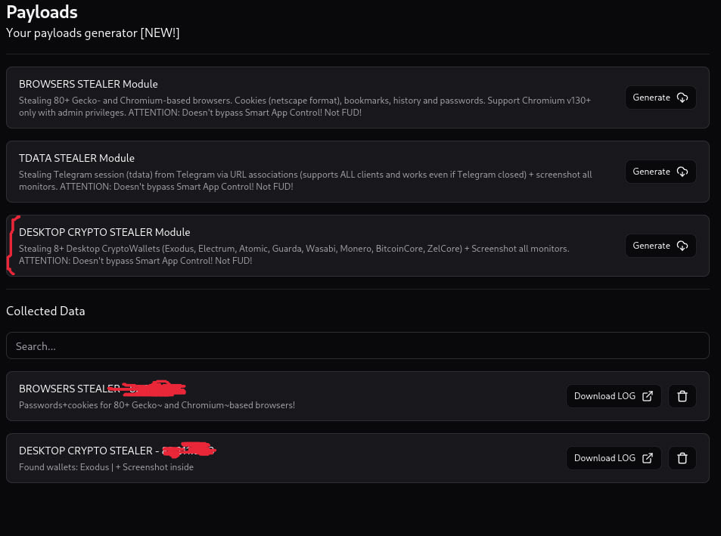
Task: Click the Payloads page heading
Action: pos(42,12)
